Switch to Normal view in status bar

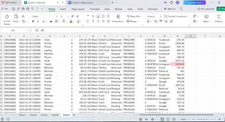(x=162, y=119)
